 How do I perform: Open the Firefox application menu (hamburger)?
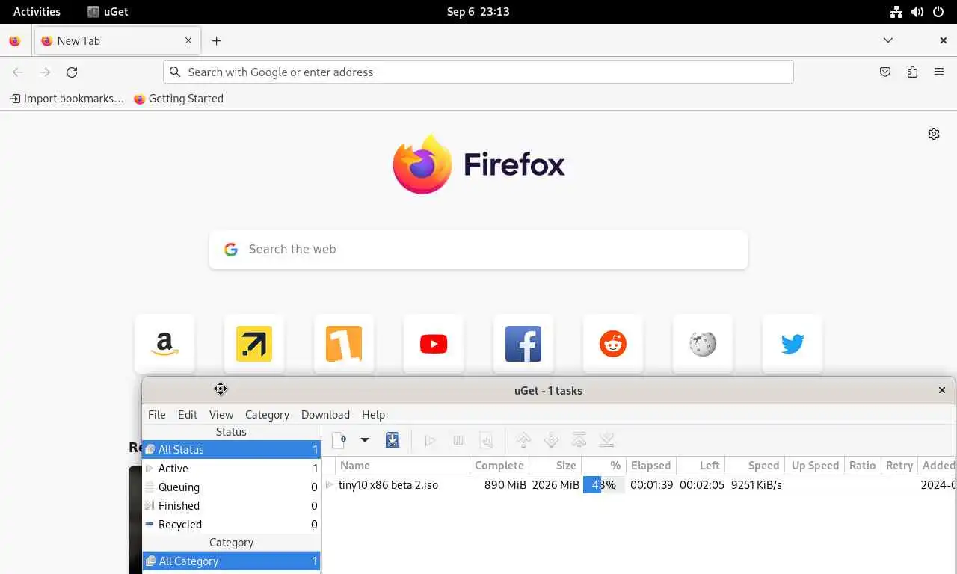pyautogui.click(x=939, y=72)
